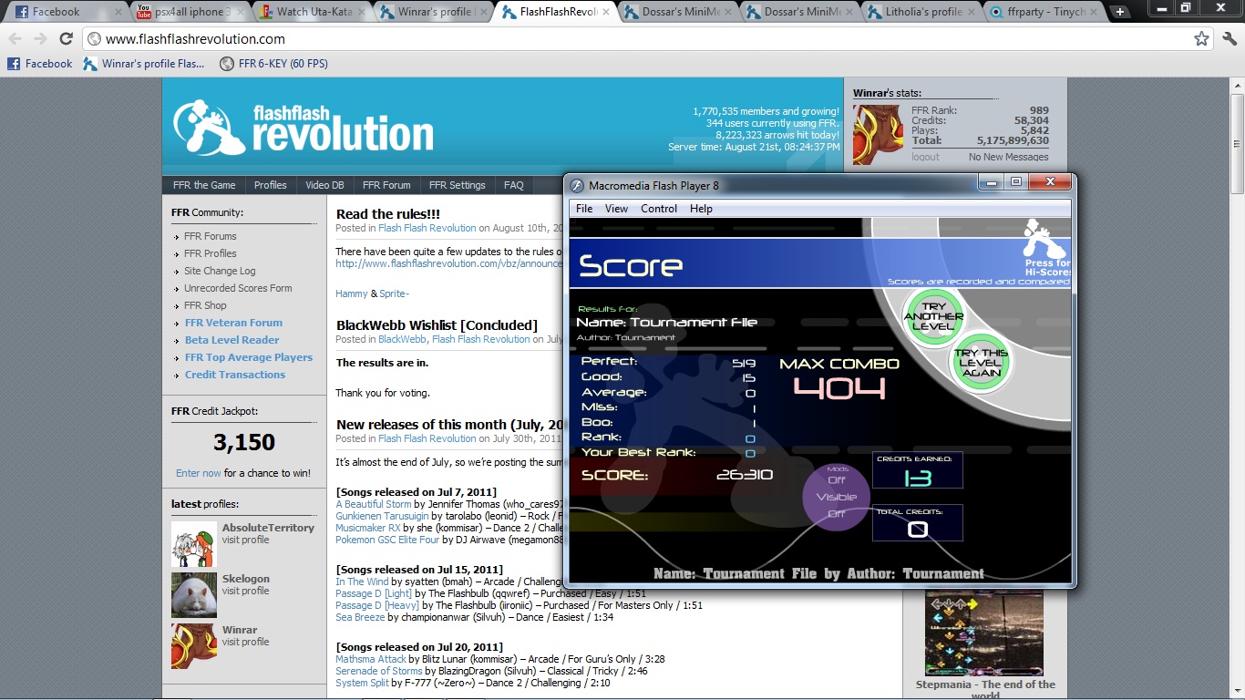This screenshot has width=1245, height=700.
Task: Open the FFR Profiles sidebar link
Action: pyautogui.click(x=210, y=253)
